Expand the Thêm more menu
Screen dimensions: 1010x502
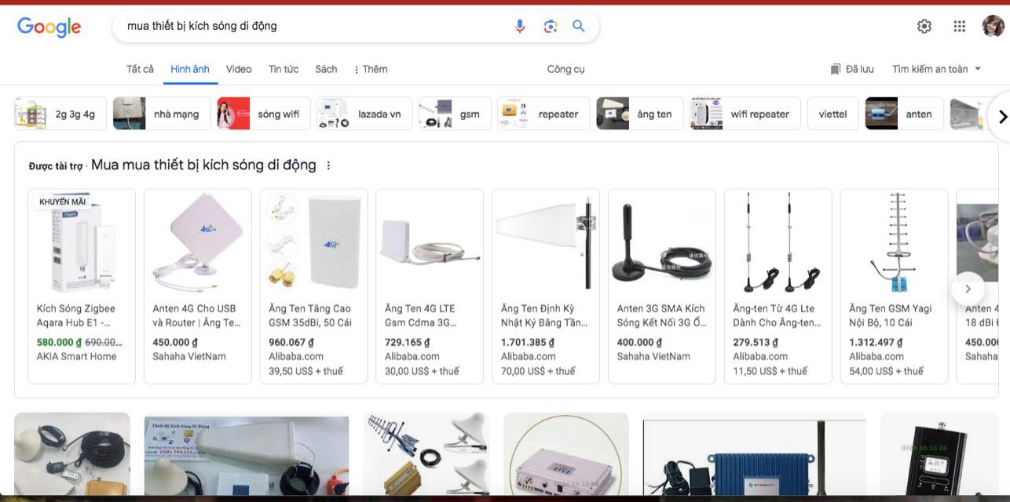371,69
